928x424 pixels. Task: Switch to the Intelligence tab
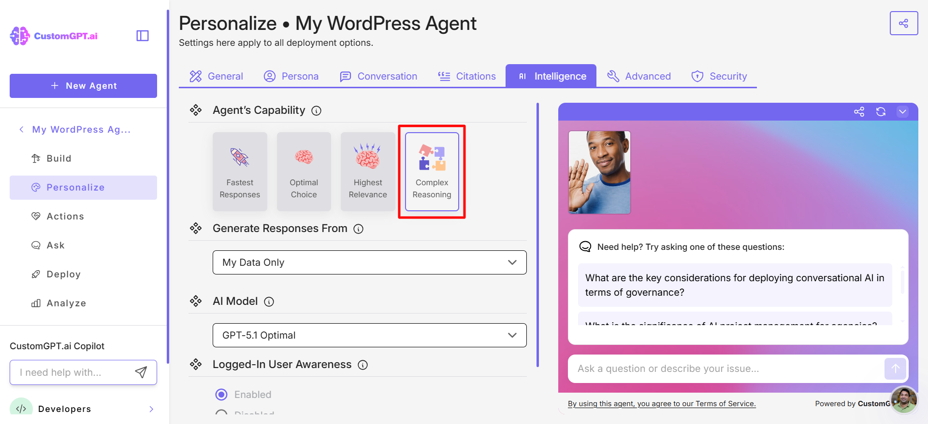pyautogui.click(x=551, y=76)
